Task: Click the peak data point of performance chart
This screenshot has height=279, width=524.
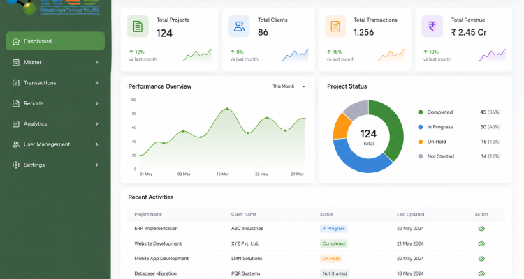Action: coord(227,109)
